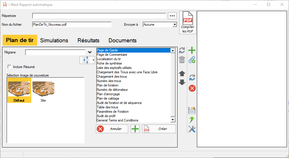Click the blue floppy disk save icon
Viewport: 289px width, 158px height.
click(192, 110)
